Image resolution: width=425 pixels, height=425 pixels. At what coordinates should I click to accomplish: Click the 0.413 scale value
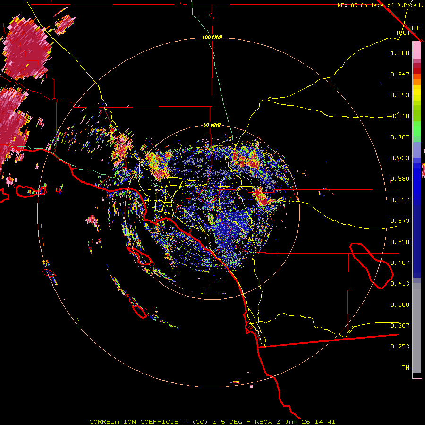point(400,284)
